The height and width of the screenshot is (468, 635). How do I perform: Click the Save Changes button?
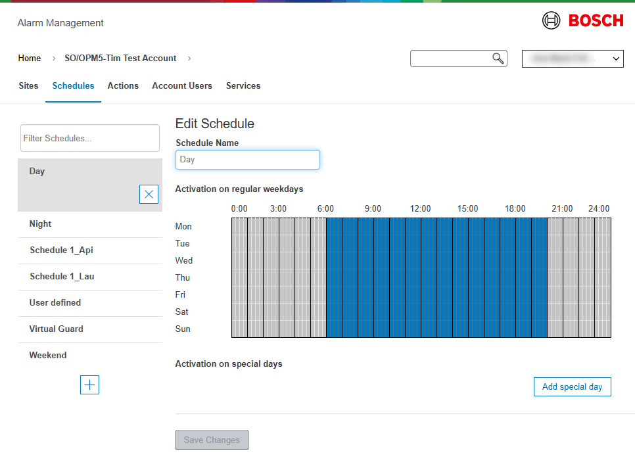(x=212, y=440)
